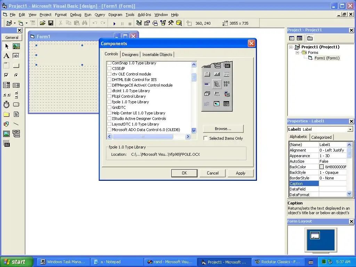Open the Windows start menu

tap(16, 262)
